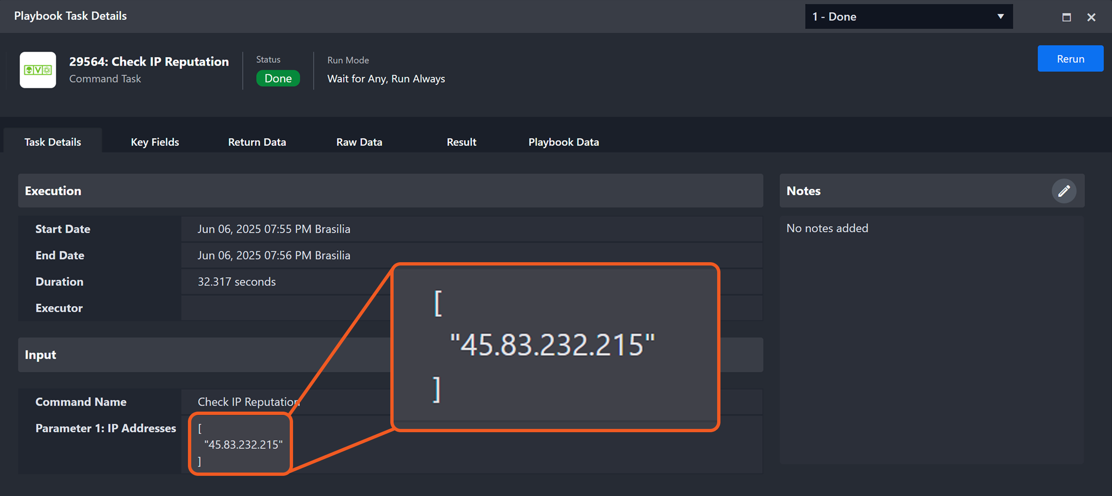Click the 'No notes added' text area

click(x=827, y=228)
